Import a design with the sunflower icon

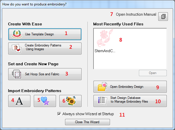pos(70,101)
